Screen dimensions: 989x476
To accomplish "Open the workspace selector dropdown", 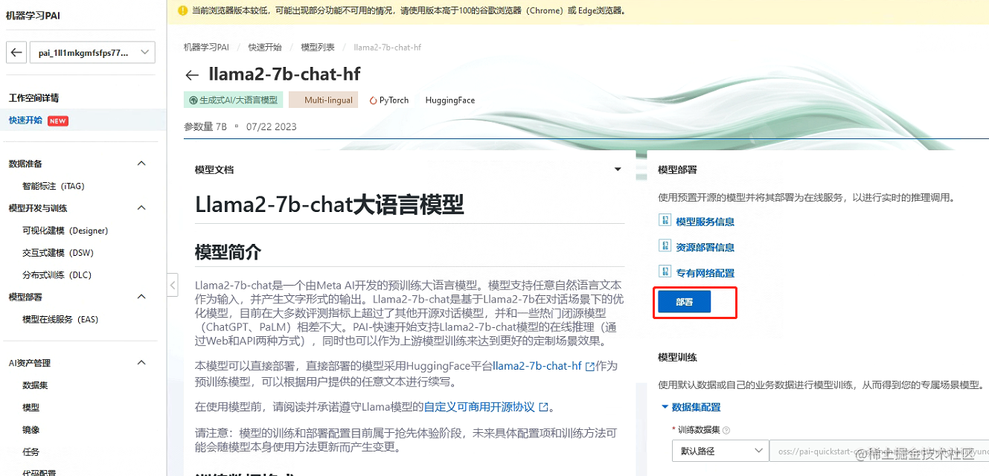I will point(92,52).
